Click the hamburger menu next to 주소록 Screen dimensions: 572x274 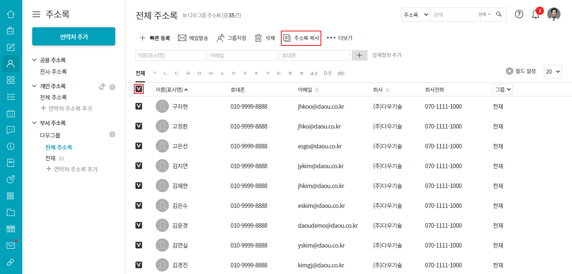36,14
